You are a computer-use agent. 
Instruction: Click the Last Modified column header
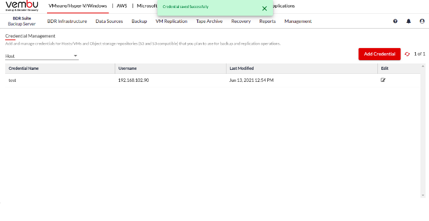click(302, 68)
